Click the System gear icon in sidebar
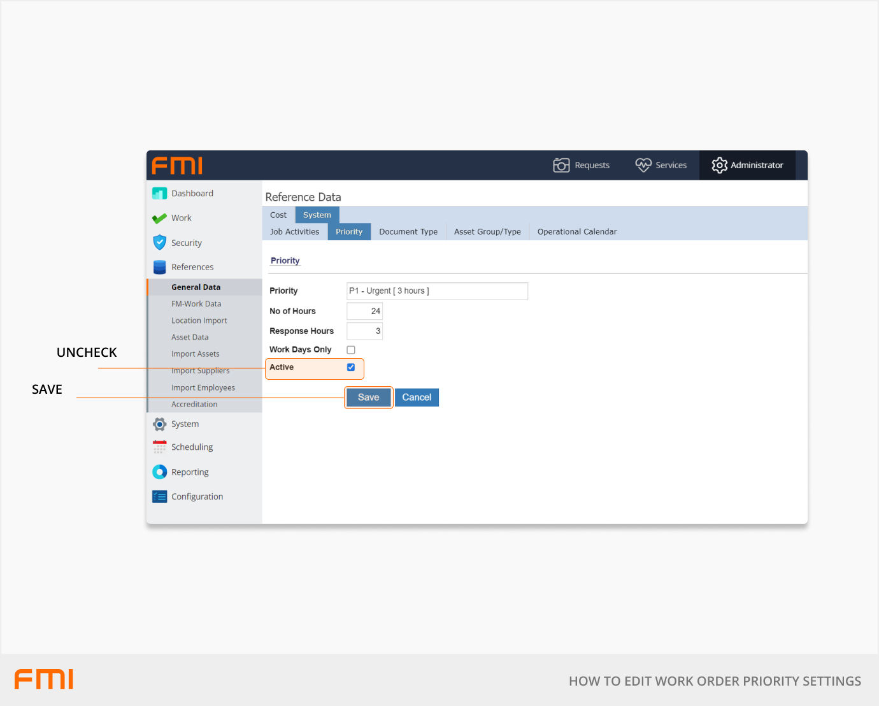879x706 pixels. (x=159, y=424)
